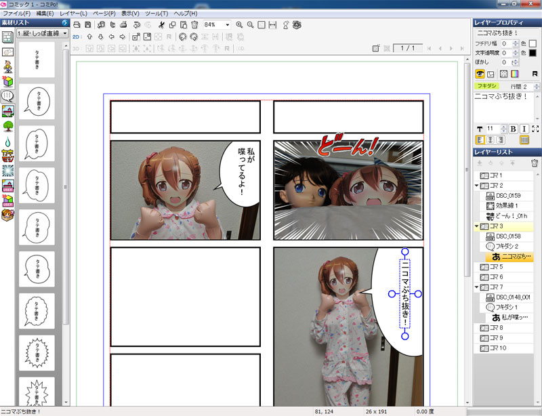Set text alignment to middle option
The width and height of the screenshot is (542, 416).
(x=490, y=140)
